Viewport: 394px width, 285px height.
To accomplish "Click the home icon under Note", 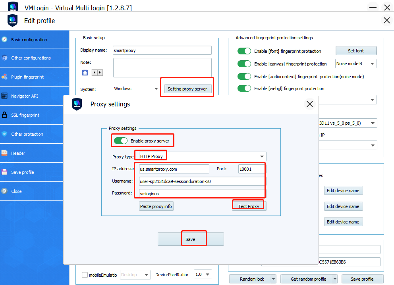I will pyautogui.click(x=85, y=73).
